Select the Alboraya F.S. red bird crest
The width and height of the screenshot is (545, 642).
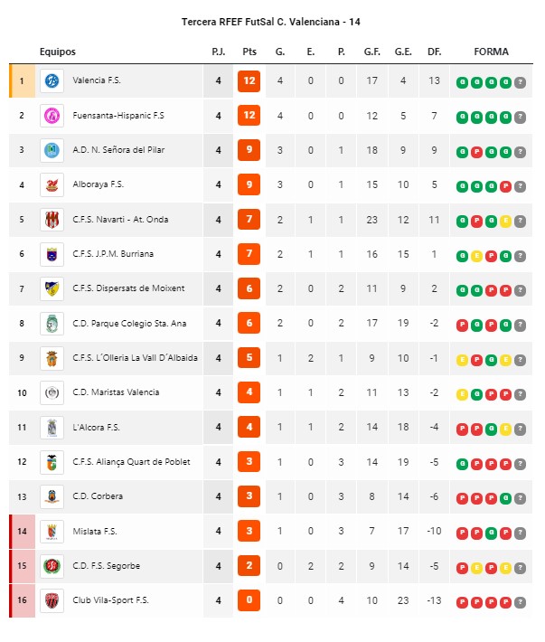tap(52, 184)
